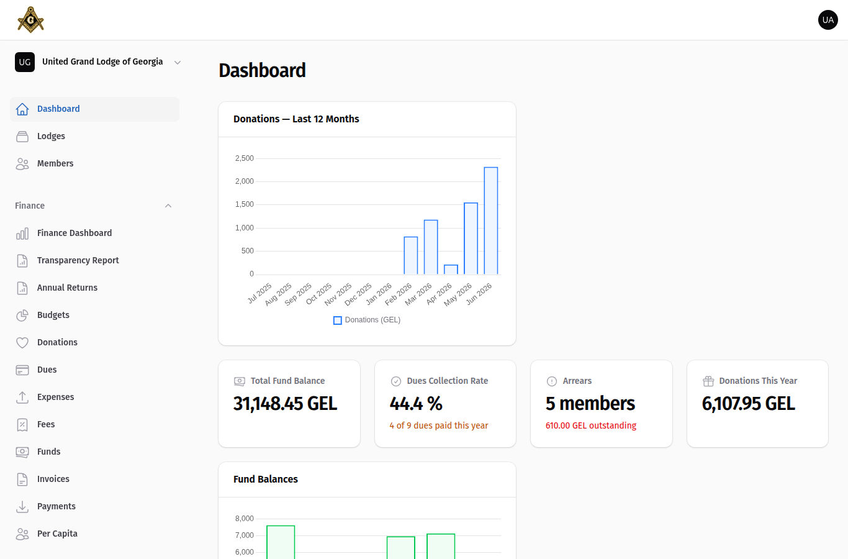
Task: Click the Masonic square and compass logo
Action: (30, 20)
